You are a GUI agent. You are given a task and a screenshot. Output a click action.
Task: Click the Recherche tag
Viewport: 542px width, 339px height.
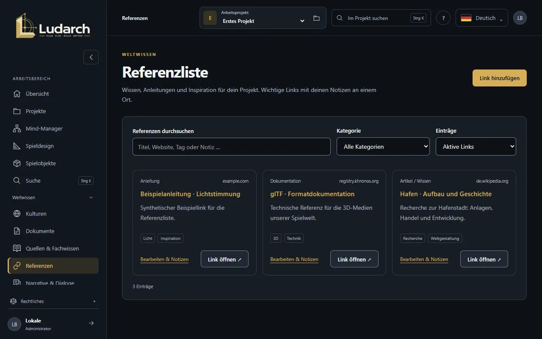(x=412, y=239)
